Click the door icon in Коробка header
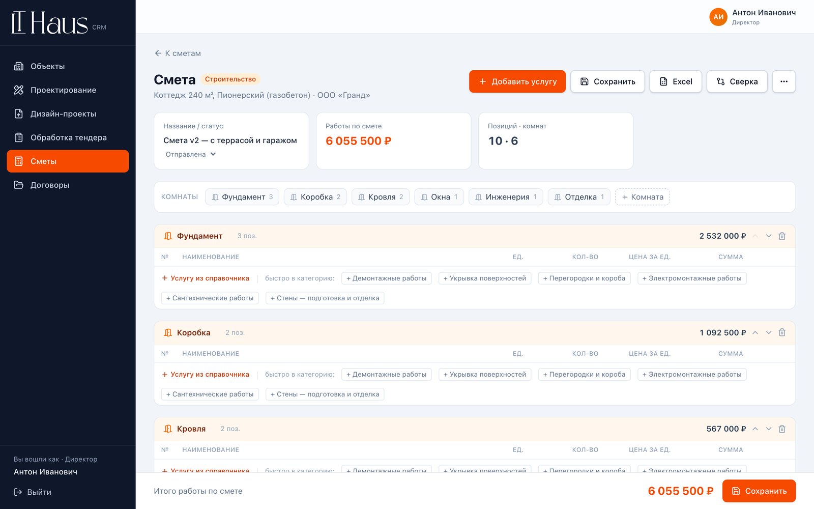This screenshot has width=814, height=509. click(x=168, y=332)
